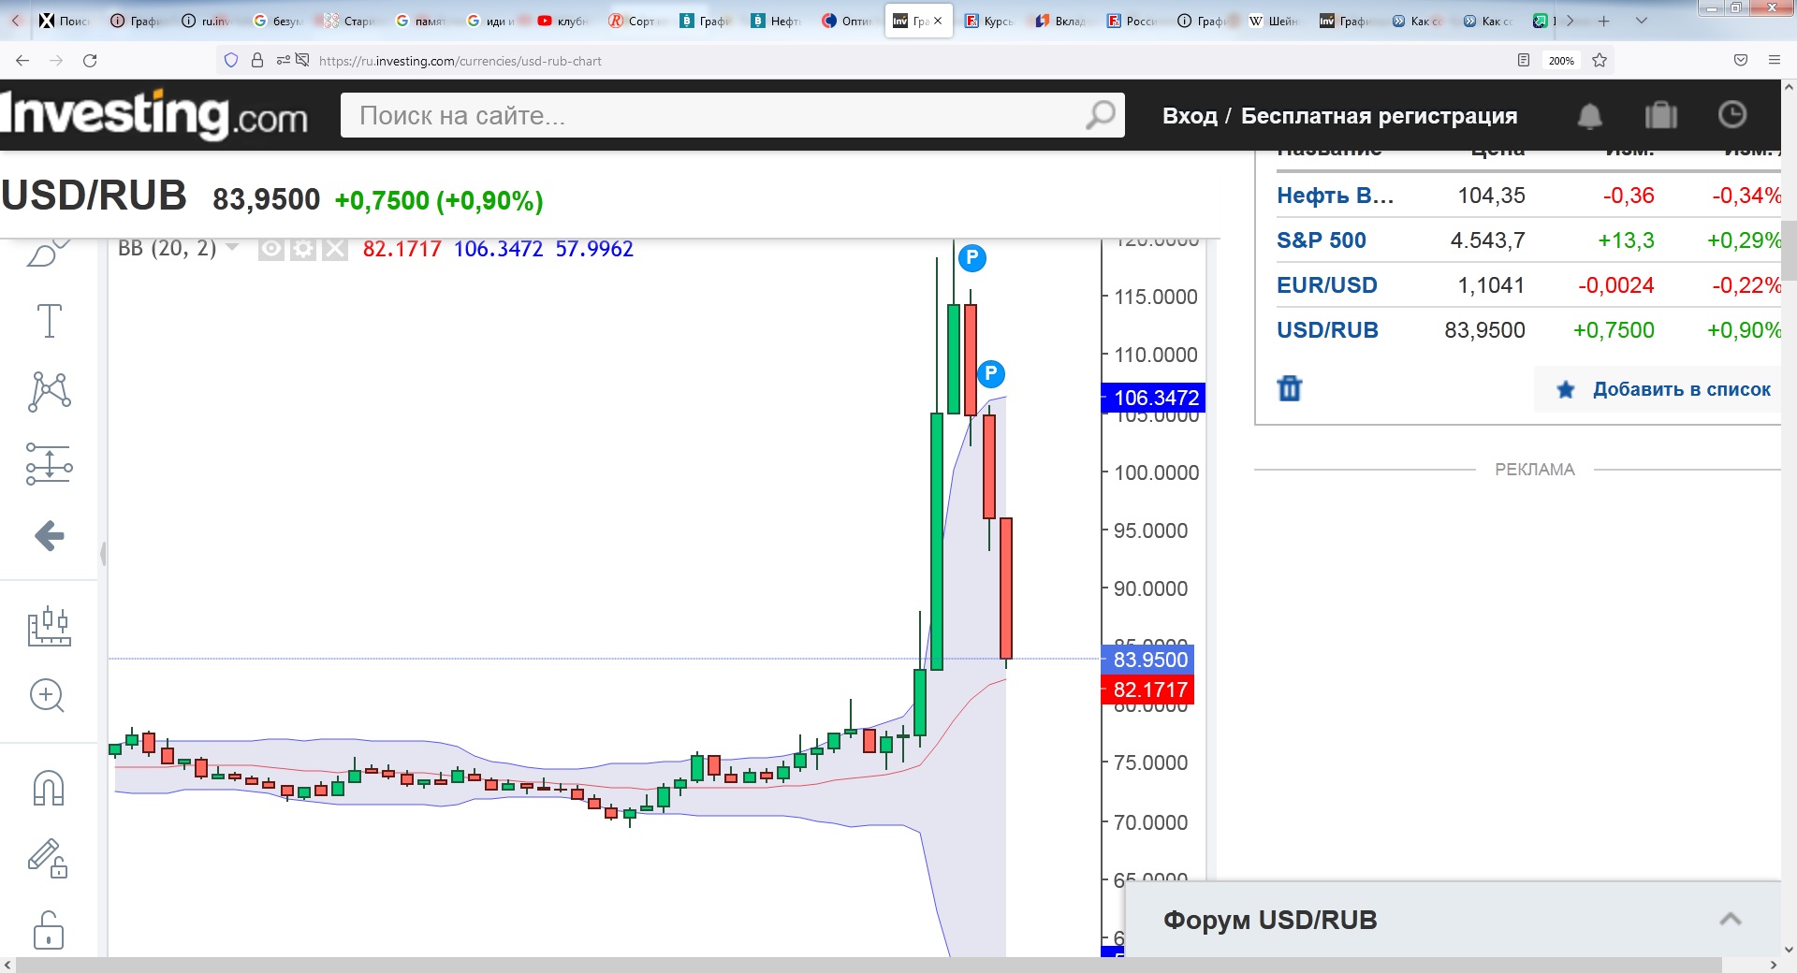1797x973 pixels.
Task: Hide the BB indicator with eye icon
Action: (x=271, y=249)
